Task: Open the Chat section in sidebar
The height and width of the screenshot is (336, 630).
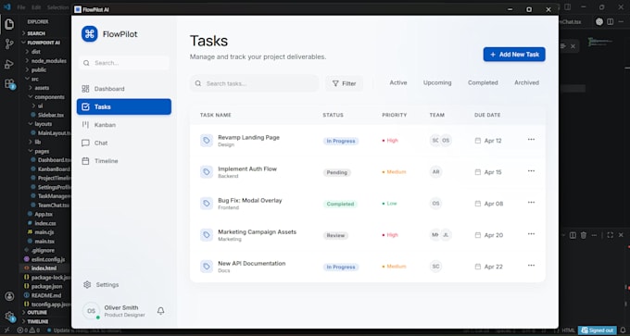Action: click(124, 143)
